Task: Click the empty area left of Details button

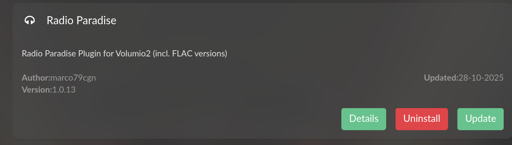Action: (x=217, y=119)
